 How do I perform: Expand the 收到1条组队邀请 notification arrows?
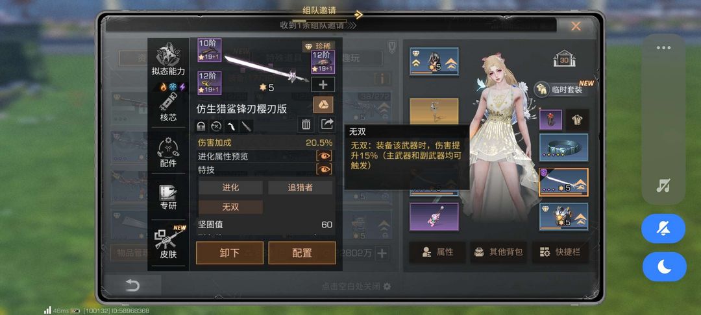pyautogui.click(x=351, y=25)
